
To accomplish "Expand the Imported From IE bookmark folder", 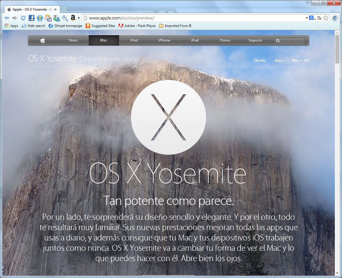I will pos(175,26).
